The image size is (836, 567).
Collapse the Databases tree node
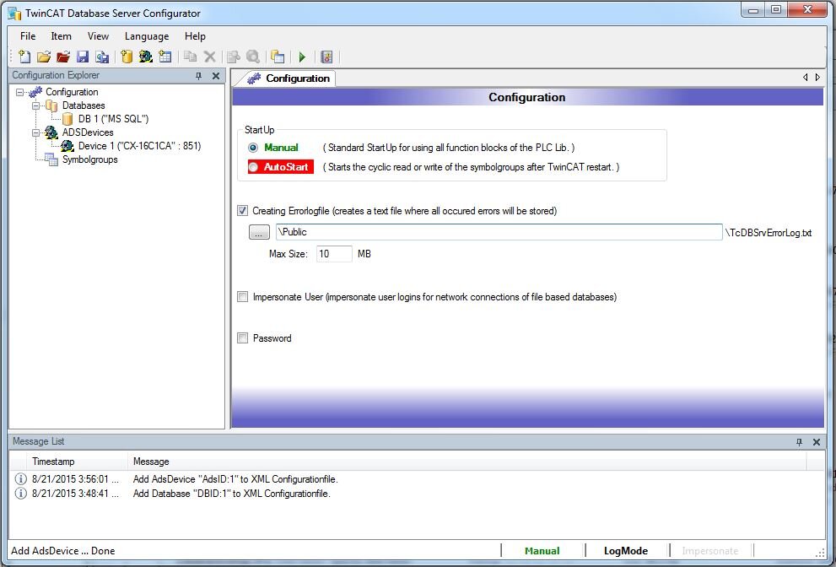(35, 105)
